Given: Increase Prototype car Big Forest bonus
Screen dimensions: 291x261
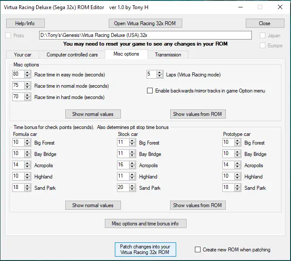Looking at the screenshot, I should point(237,141).
